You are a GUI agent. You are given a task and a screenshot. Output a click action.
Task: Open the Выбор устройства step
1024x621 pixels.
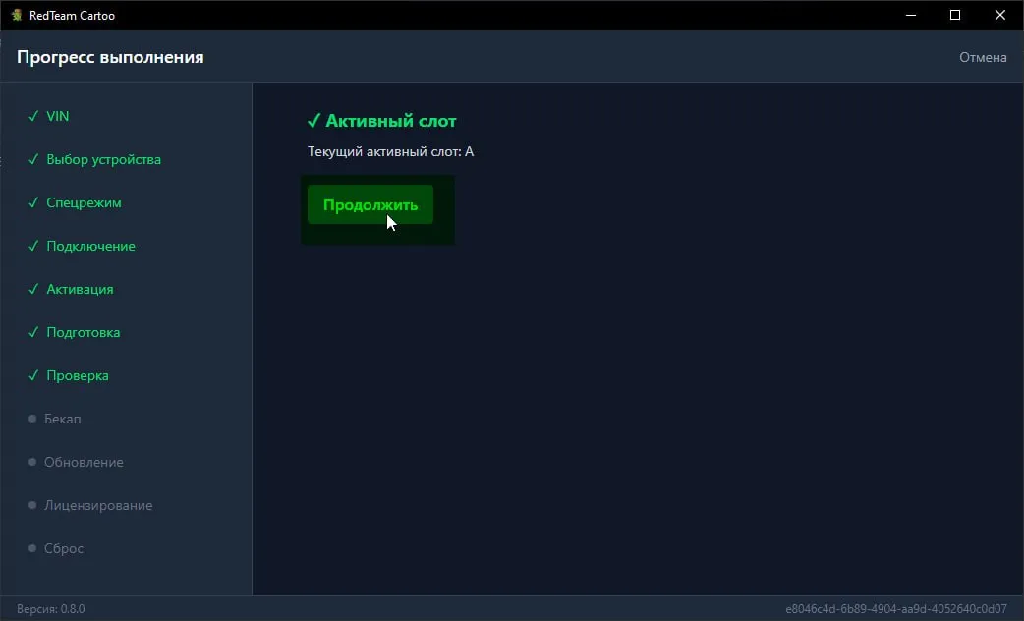pos(103,159)
